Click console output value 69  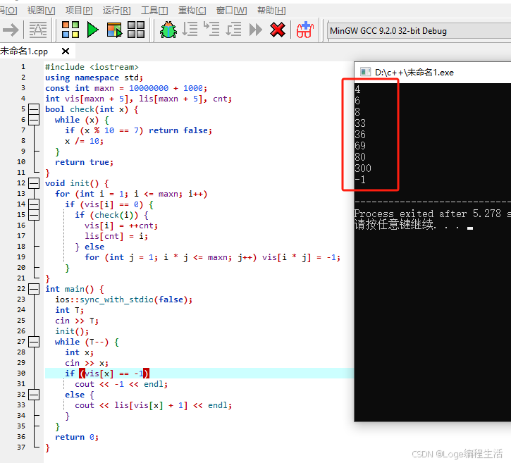(x=360, y=146)
